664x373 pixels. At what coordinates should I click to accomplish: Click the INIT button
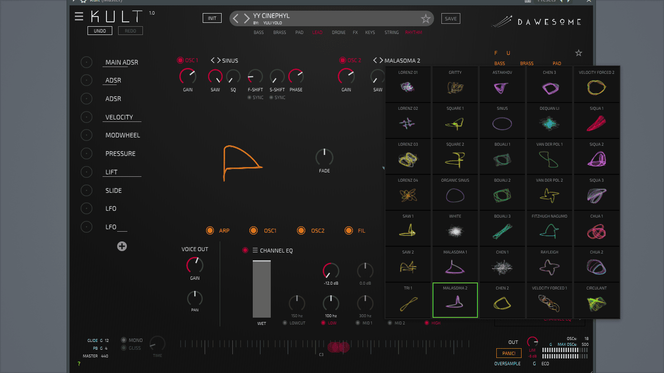coord(212,18)
